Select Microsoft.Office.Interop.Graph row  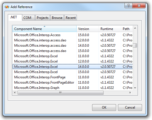73,88
